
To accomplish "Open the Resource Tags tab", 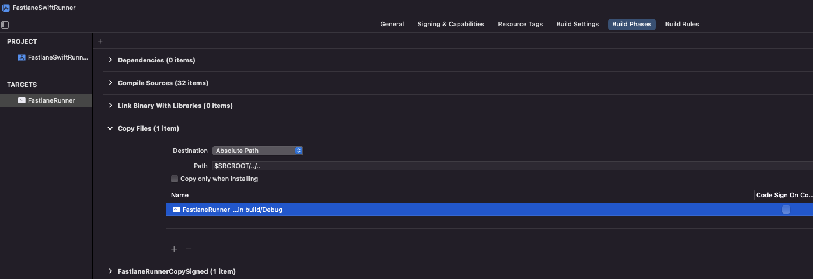I will pyautogui.click(x=520, y=24).
